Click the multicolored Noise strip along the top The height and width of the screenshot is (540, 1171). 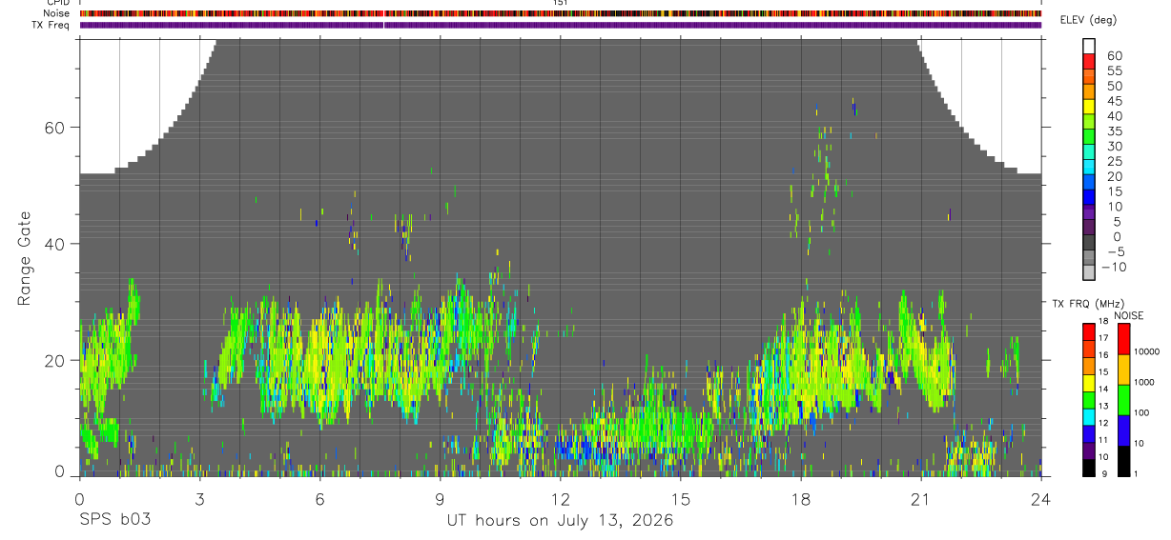(561, 13)
